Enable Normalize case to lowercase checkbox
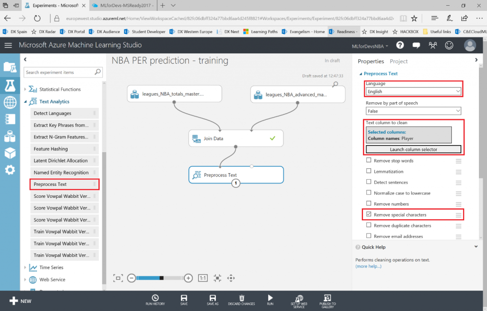This screenshot has height=311, width=487. click(x=369, y=192)
